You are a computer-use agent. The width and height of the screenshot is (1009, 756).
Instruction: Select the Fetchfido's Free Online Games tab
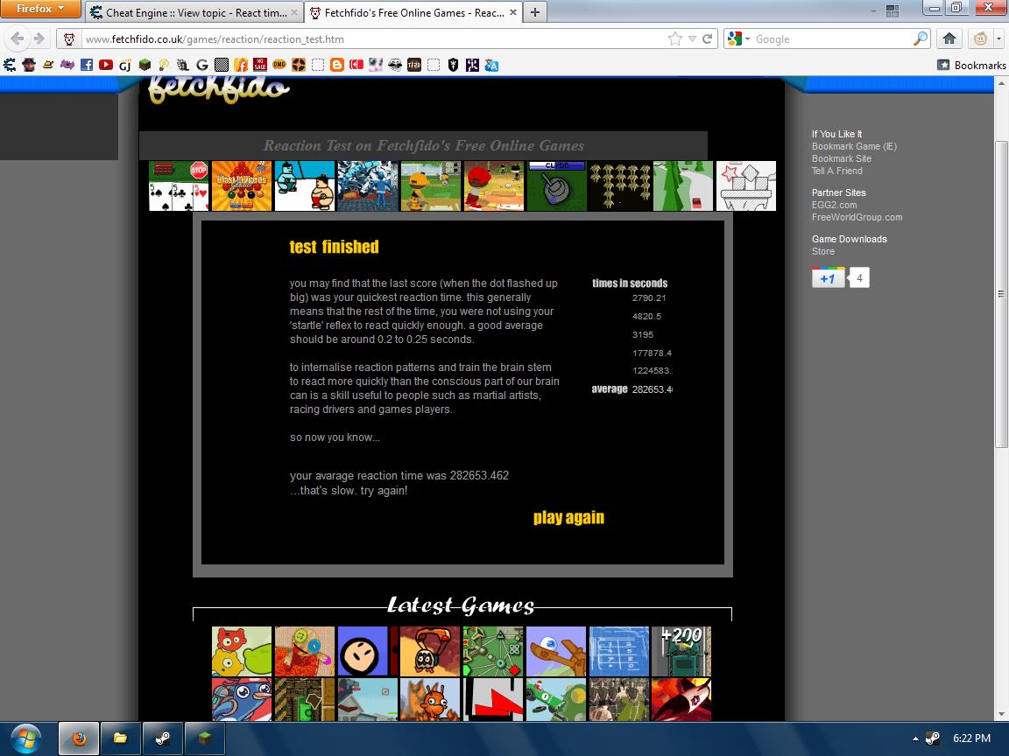pyautogui.click(x=413, y=12)
